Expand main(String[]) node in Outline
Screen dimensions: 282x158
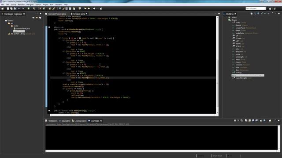pos(233,78)
